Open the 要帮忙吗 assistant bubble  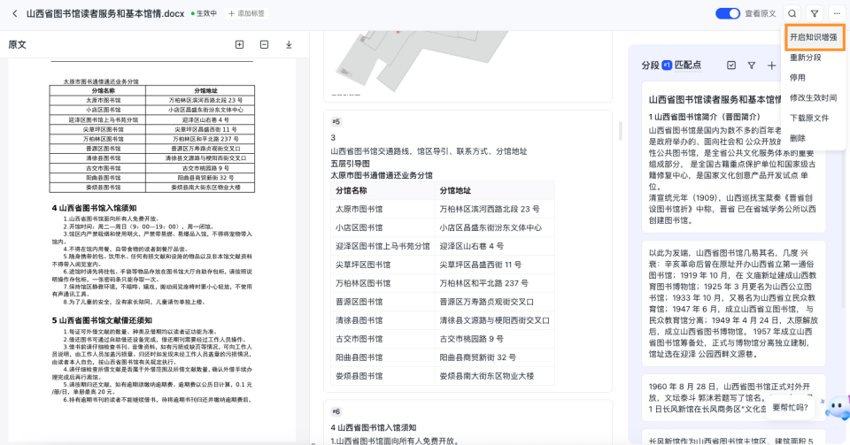790,408
